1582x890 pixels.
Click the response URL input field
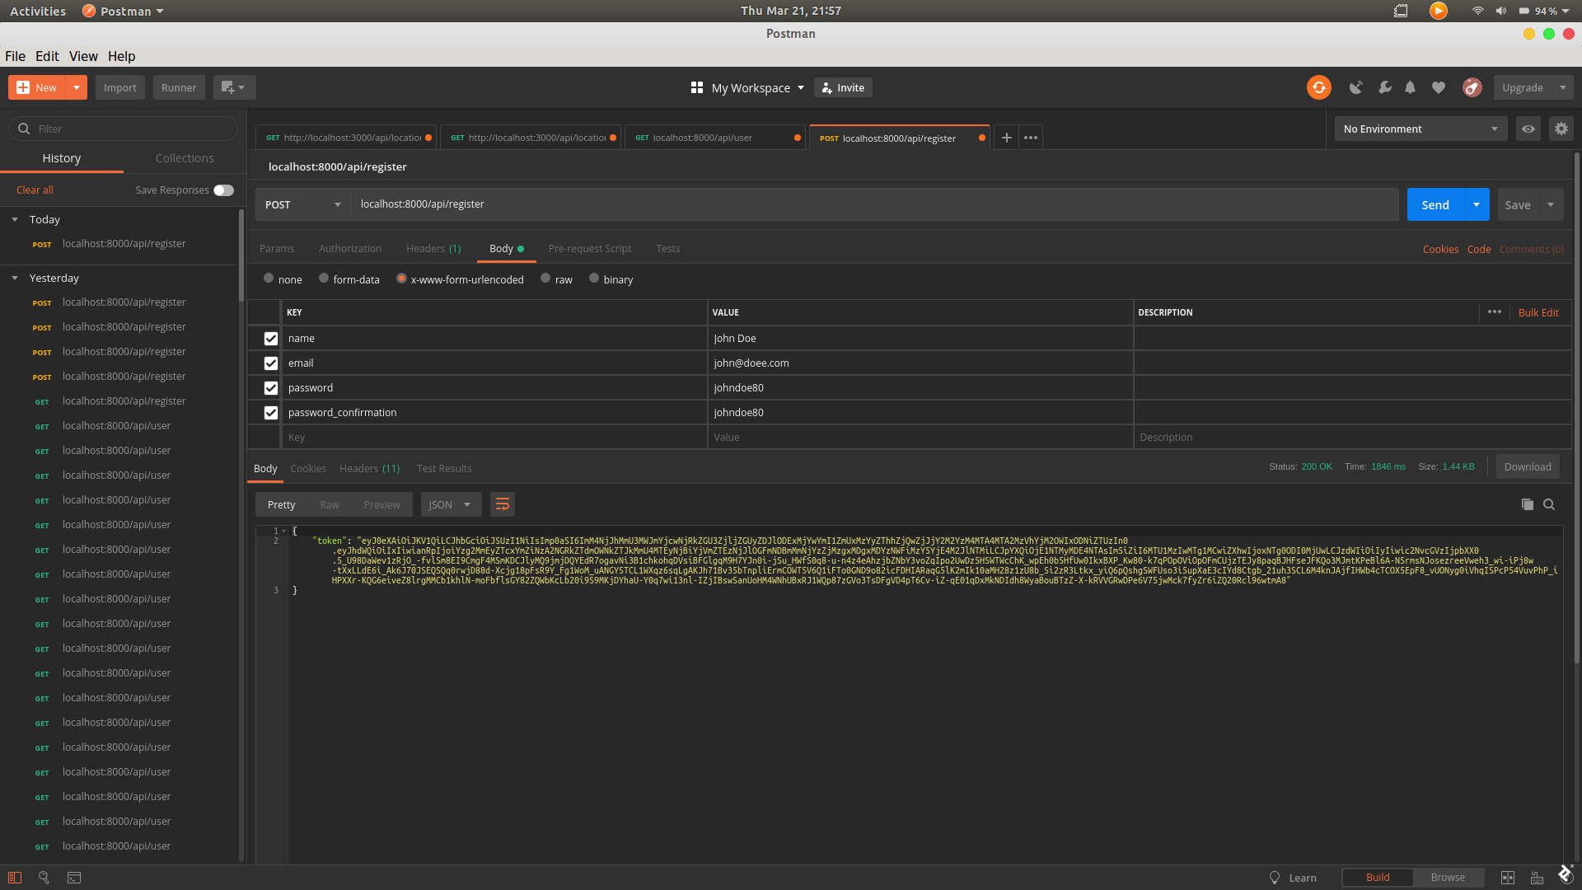873,204
